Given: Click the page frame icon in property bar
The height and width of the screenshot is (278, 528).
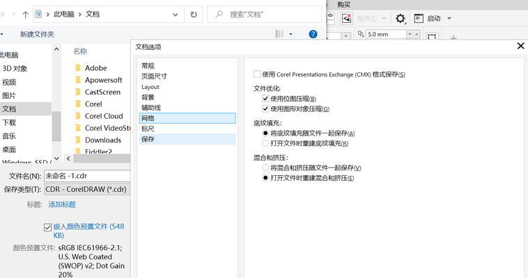Looking at the screenshot, I should pyautogui.click(x=432, y=36).
